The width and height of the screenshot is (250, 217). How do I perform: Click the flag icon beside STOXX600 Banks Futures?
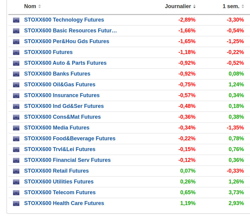pyautogui.click(x=16, y=74)
